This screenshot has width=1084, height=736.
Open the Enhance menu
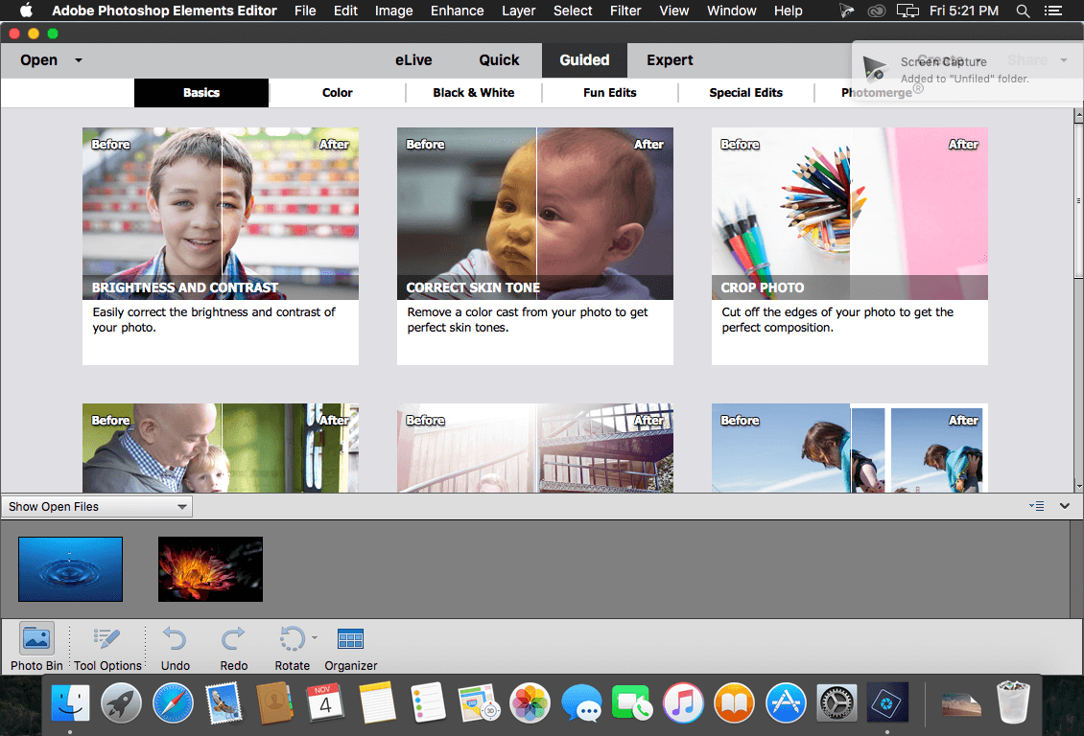457,11
